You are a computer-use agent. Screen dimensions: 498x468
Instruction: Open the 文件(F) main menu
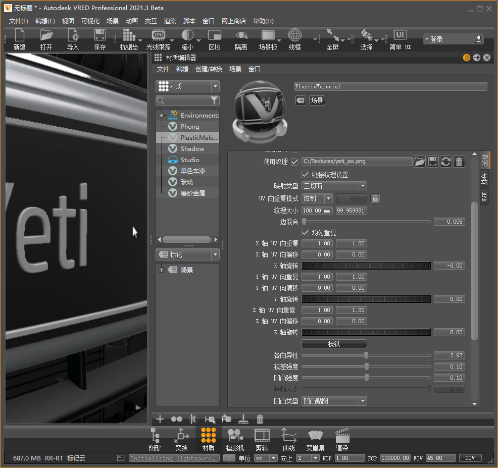[18, 21]
